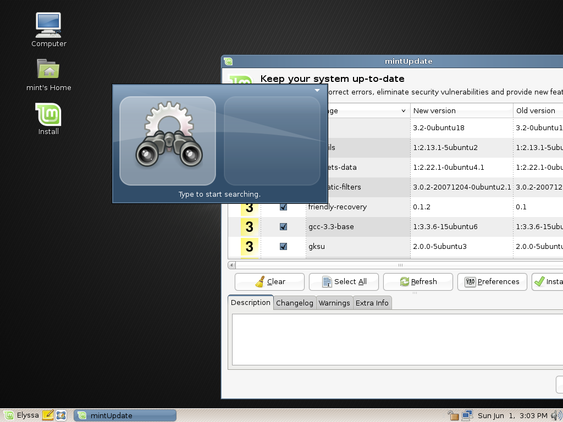563x422 pixels.
Task: Click version 3.2-0ubuntu18 cell
Action: click(439, 127)
